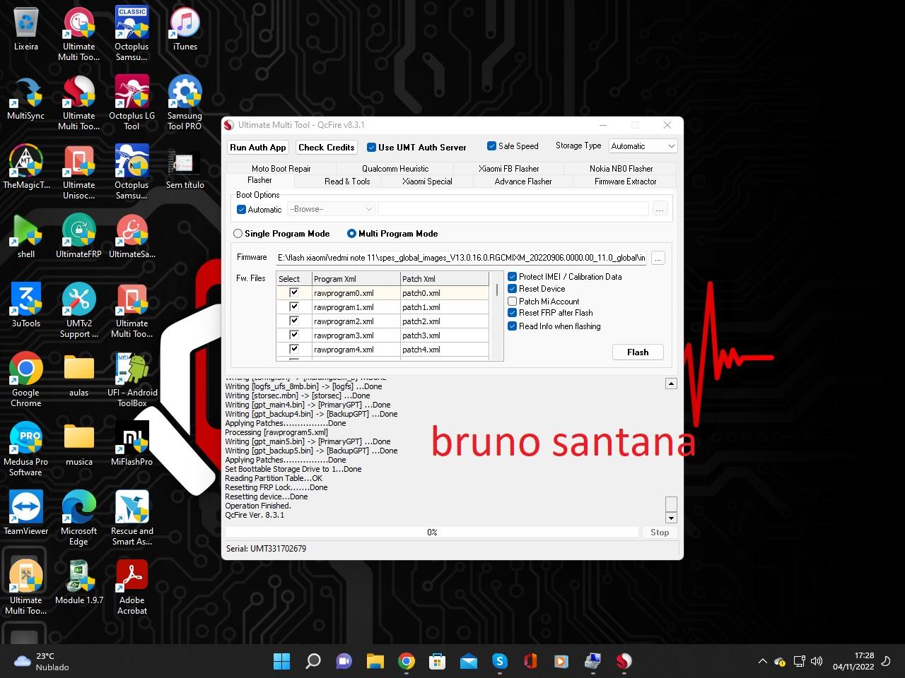Uncheck rawprogram0.xml row checkbox

click(294, 292)
